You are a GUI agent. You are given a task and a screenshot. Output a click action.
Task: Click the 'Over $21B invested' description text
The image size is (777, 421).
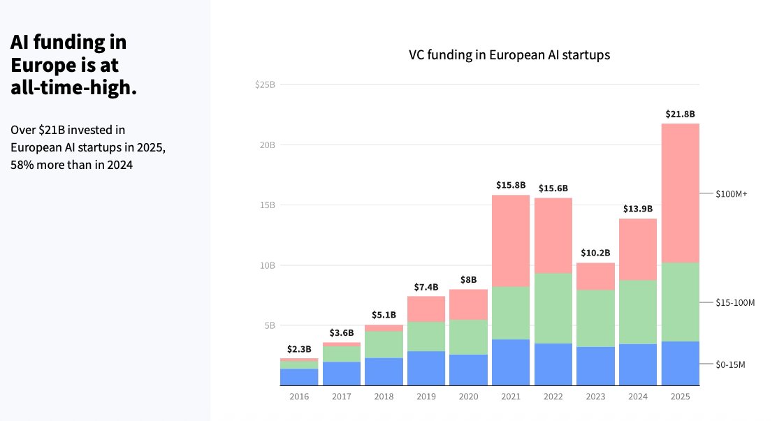(88, 147)
